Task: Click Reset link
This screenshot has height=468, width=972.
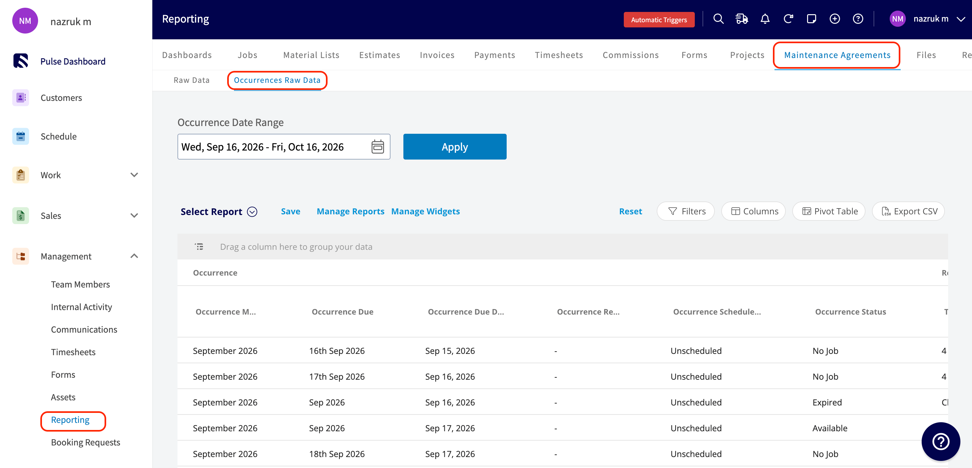Action: pos(630,211)
